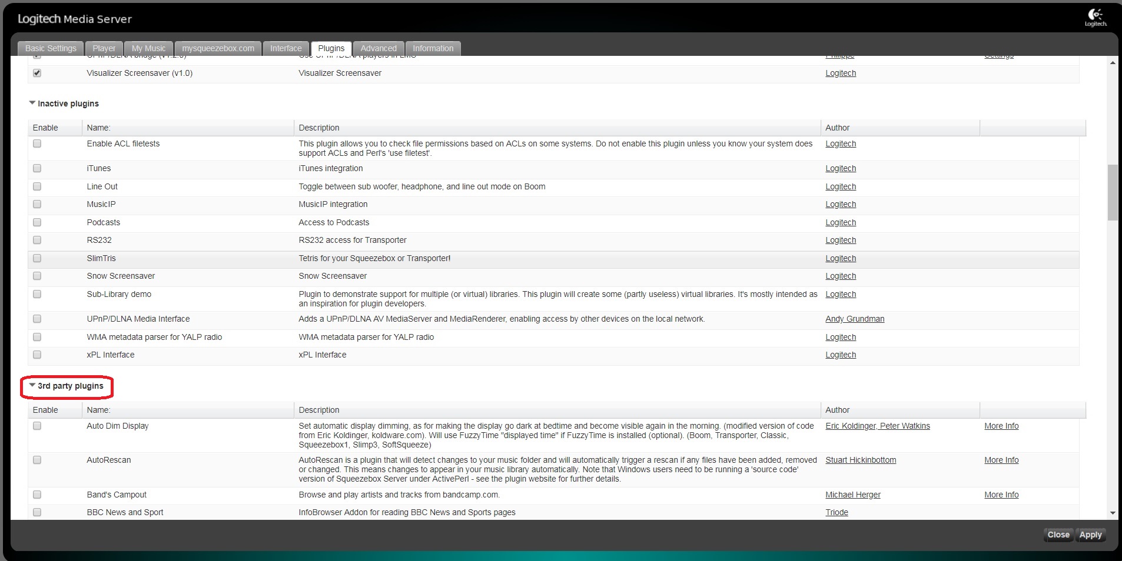Uncheck Visualizer Screensaver plugin checkbox
The image size is (1122, 561).
click(x=37, y=73)
